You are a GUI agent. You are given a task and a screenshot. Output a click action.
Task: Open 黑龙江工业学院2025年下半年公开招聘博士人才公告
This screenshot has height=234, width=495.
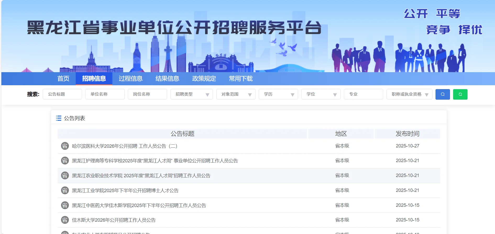[125, 190]
